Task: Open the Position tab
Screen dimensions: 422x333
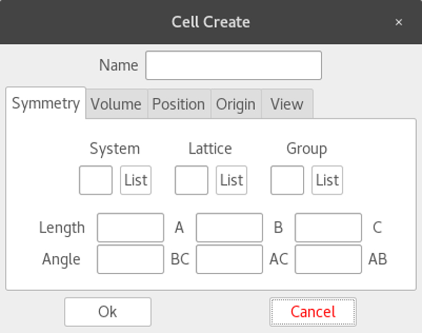Action: pos(179,104)
